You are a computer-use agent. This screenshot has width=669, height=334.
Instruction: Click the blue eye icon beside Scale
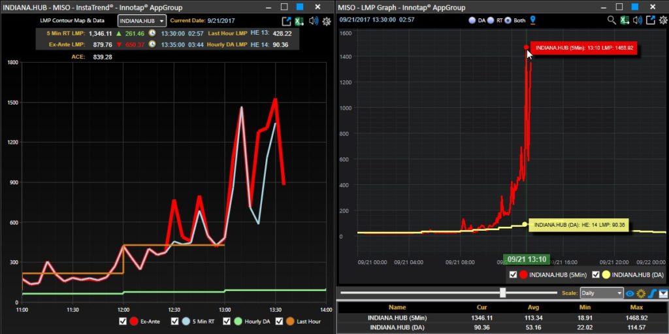pyautogui.click(x=630, y=293)
